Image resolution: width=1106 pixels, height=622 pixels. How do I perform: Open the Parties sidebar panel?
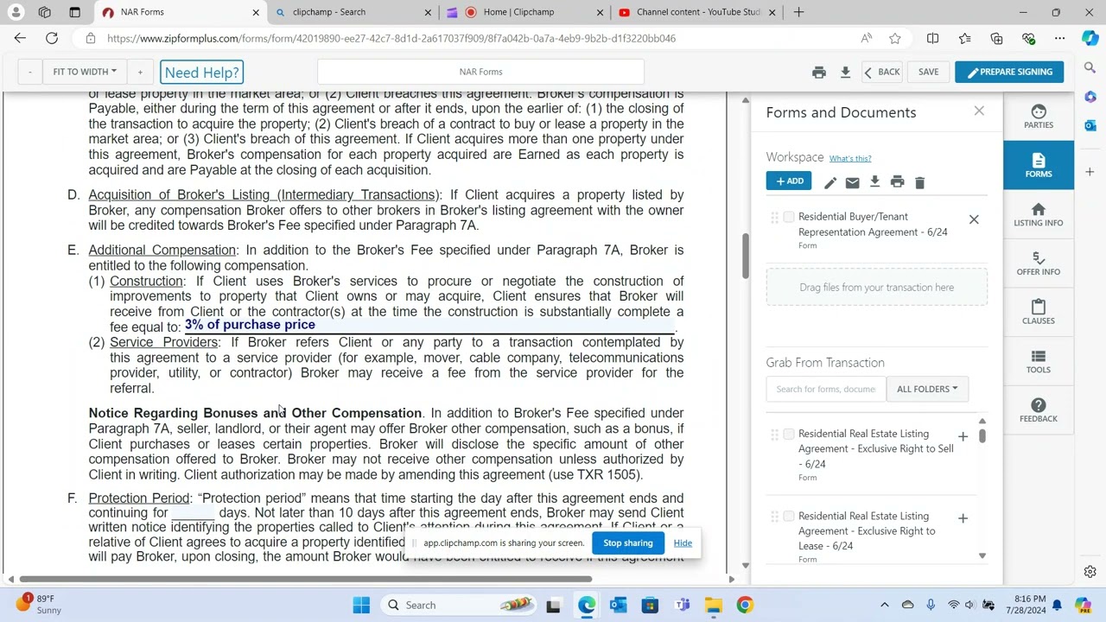pos(1038,116)
